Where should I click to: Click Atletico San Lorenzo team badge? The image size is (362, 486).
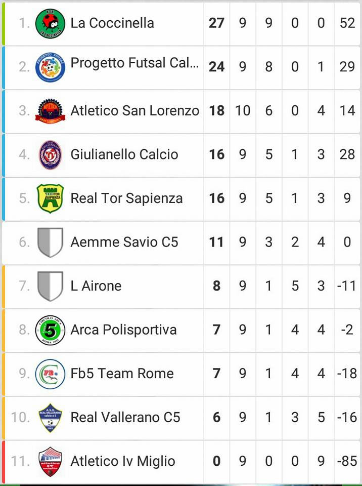(x=50, y=110)
